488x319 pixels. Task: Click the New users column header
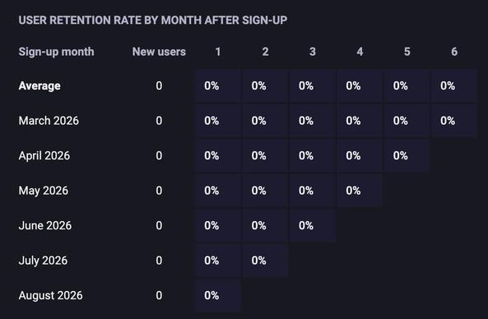pyautogui.click(x=159, y=52)
